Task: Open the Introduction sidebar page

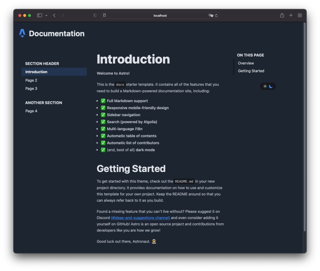Action: 54,72
